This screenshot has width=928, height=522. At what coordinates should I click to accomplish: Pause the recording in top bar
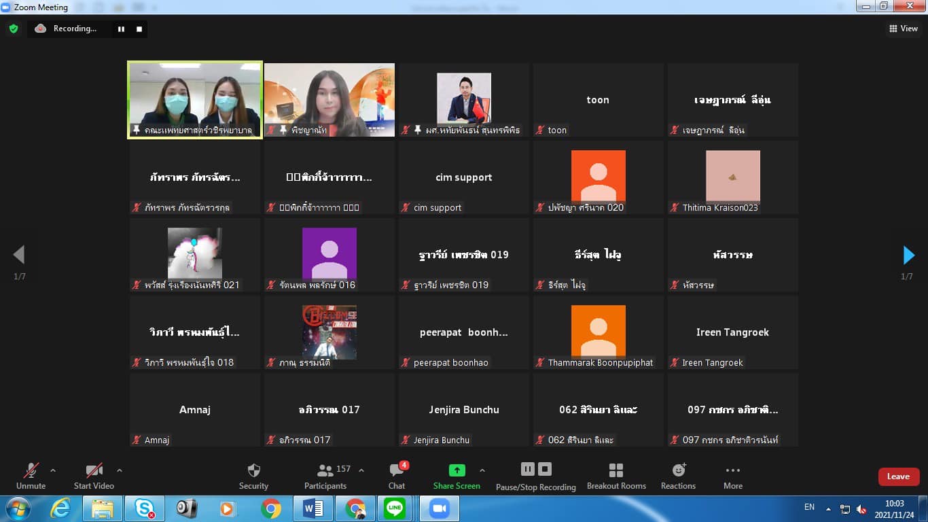click(122, 29)
